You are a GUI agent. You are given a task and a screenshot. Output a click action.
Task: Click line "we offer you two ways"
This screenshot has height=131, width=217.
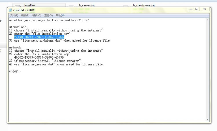click(x=49, y=20)
